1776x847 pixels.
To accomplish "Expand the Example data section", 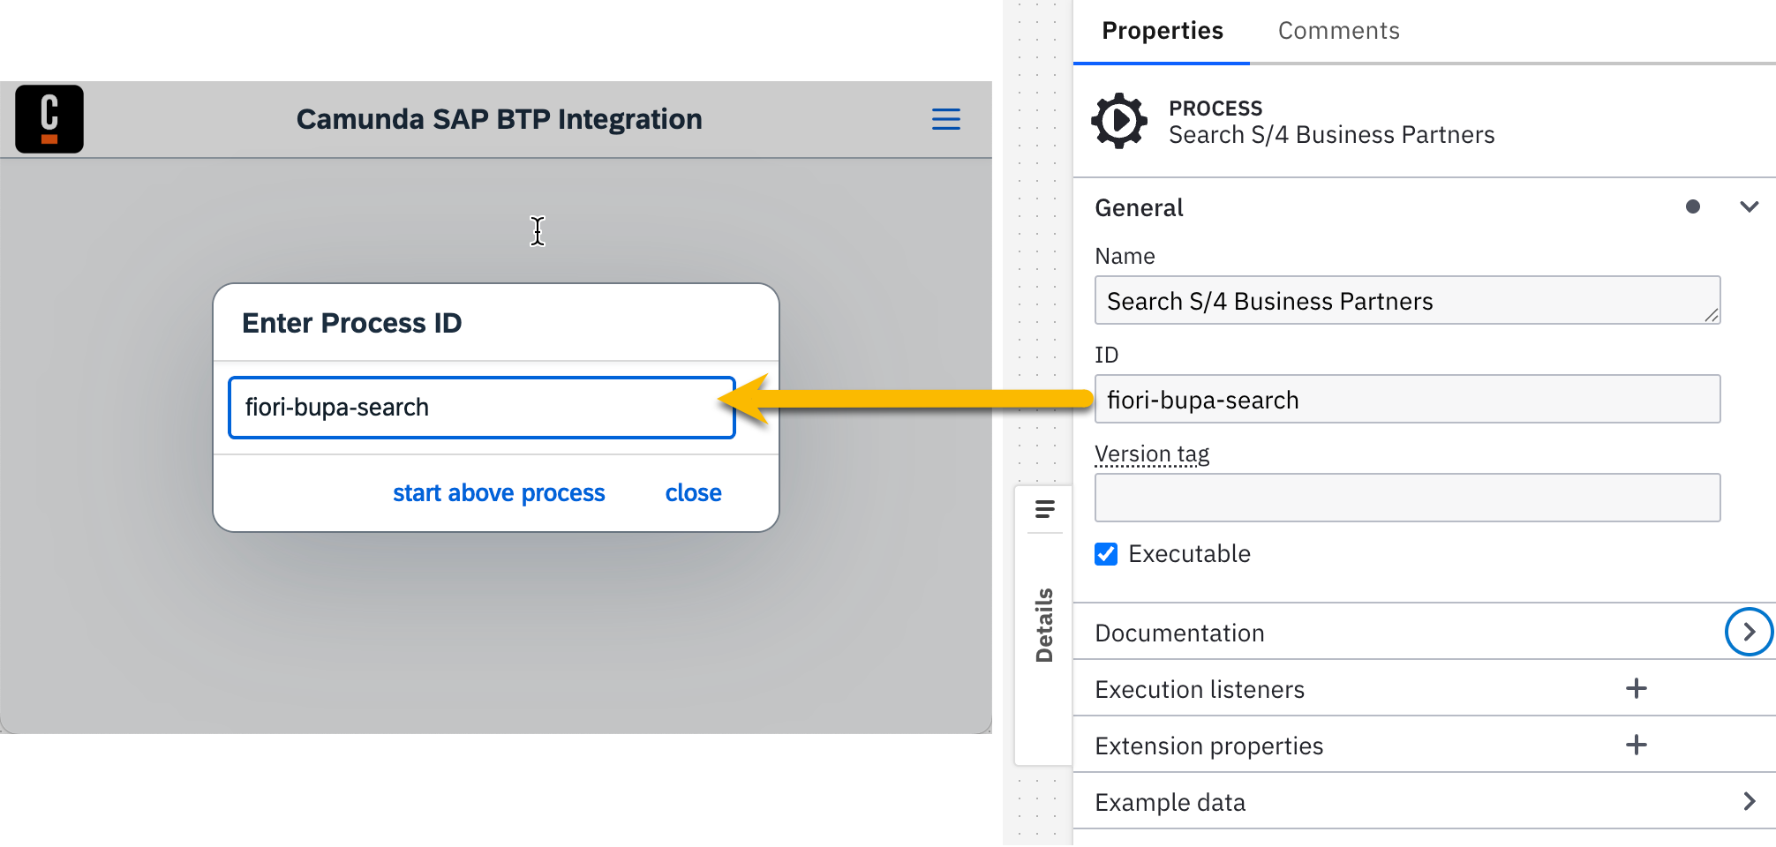I will coord(1750,801).
